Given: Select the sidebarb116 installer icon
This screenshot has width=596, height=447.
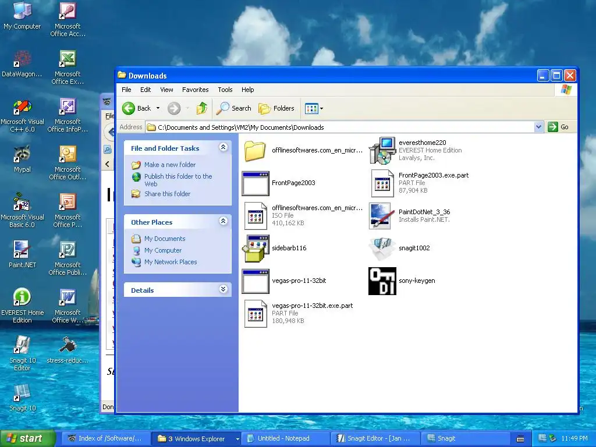Looking at the screenshot, I should point(256,248).
